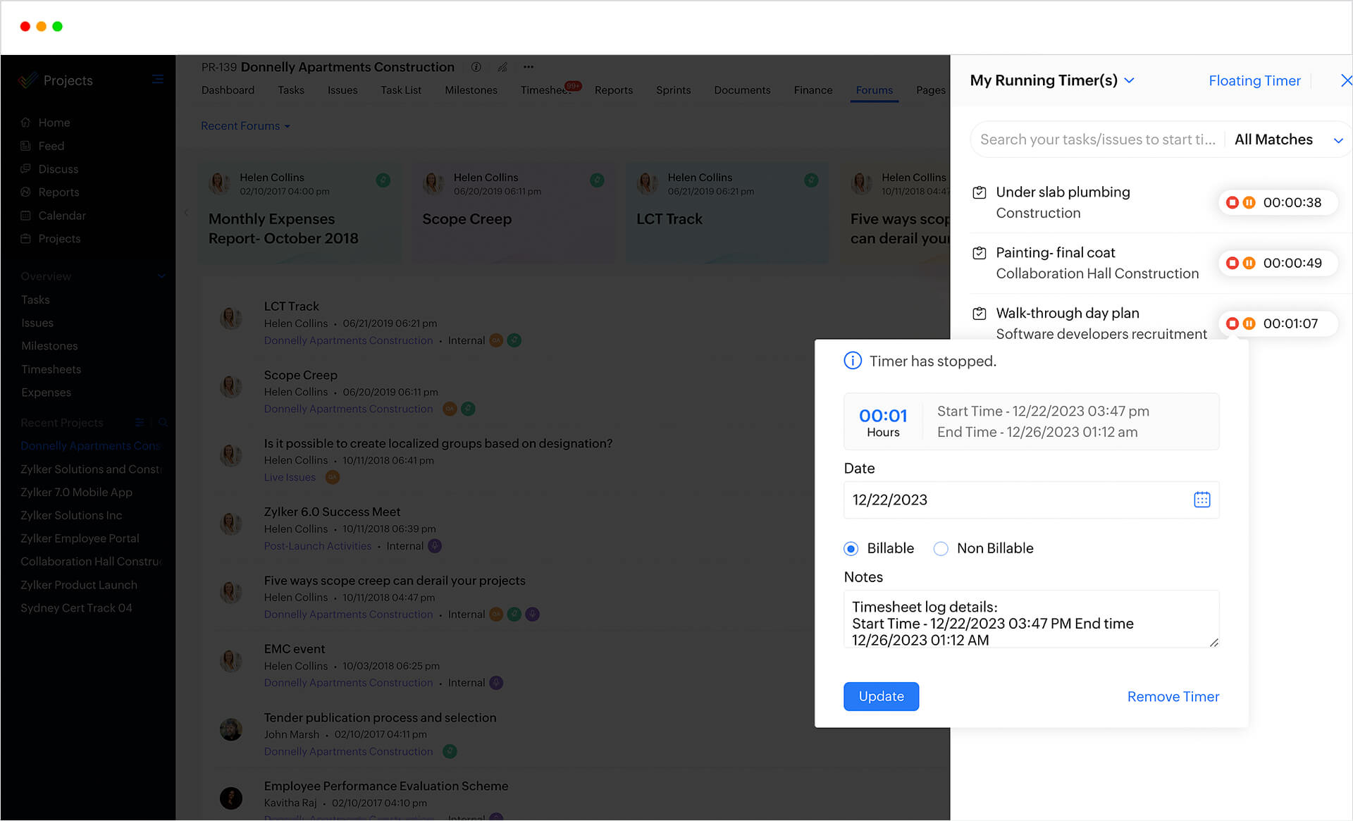1353x821 pixels.
Task: Click the stop icon for Under slab plumbing timer
Action: pos(1234,202)
